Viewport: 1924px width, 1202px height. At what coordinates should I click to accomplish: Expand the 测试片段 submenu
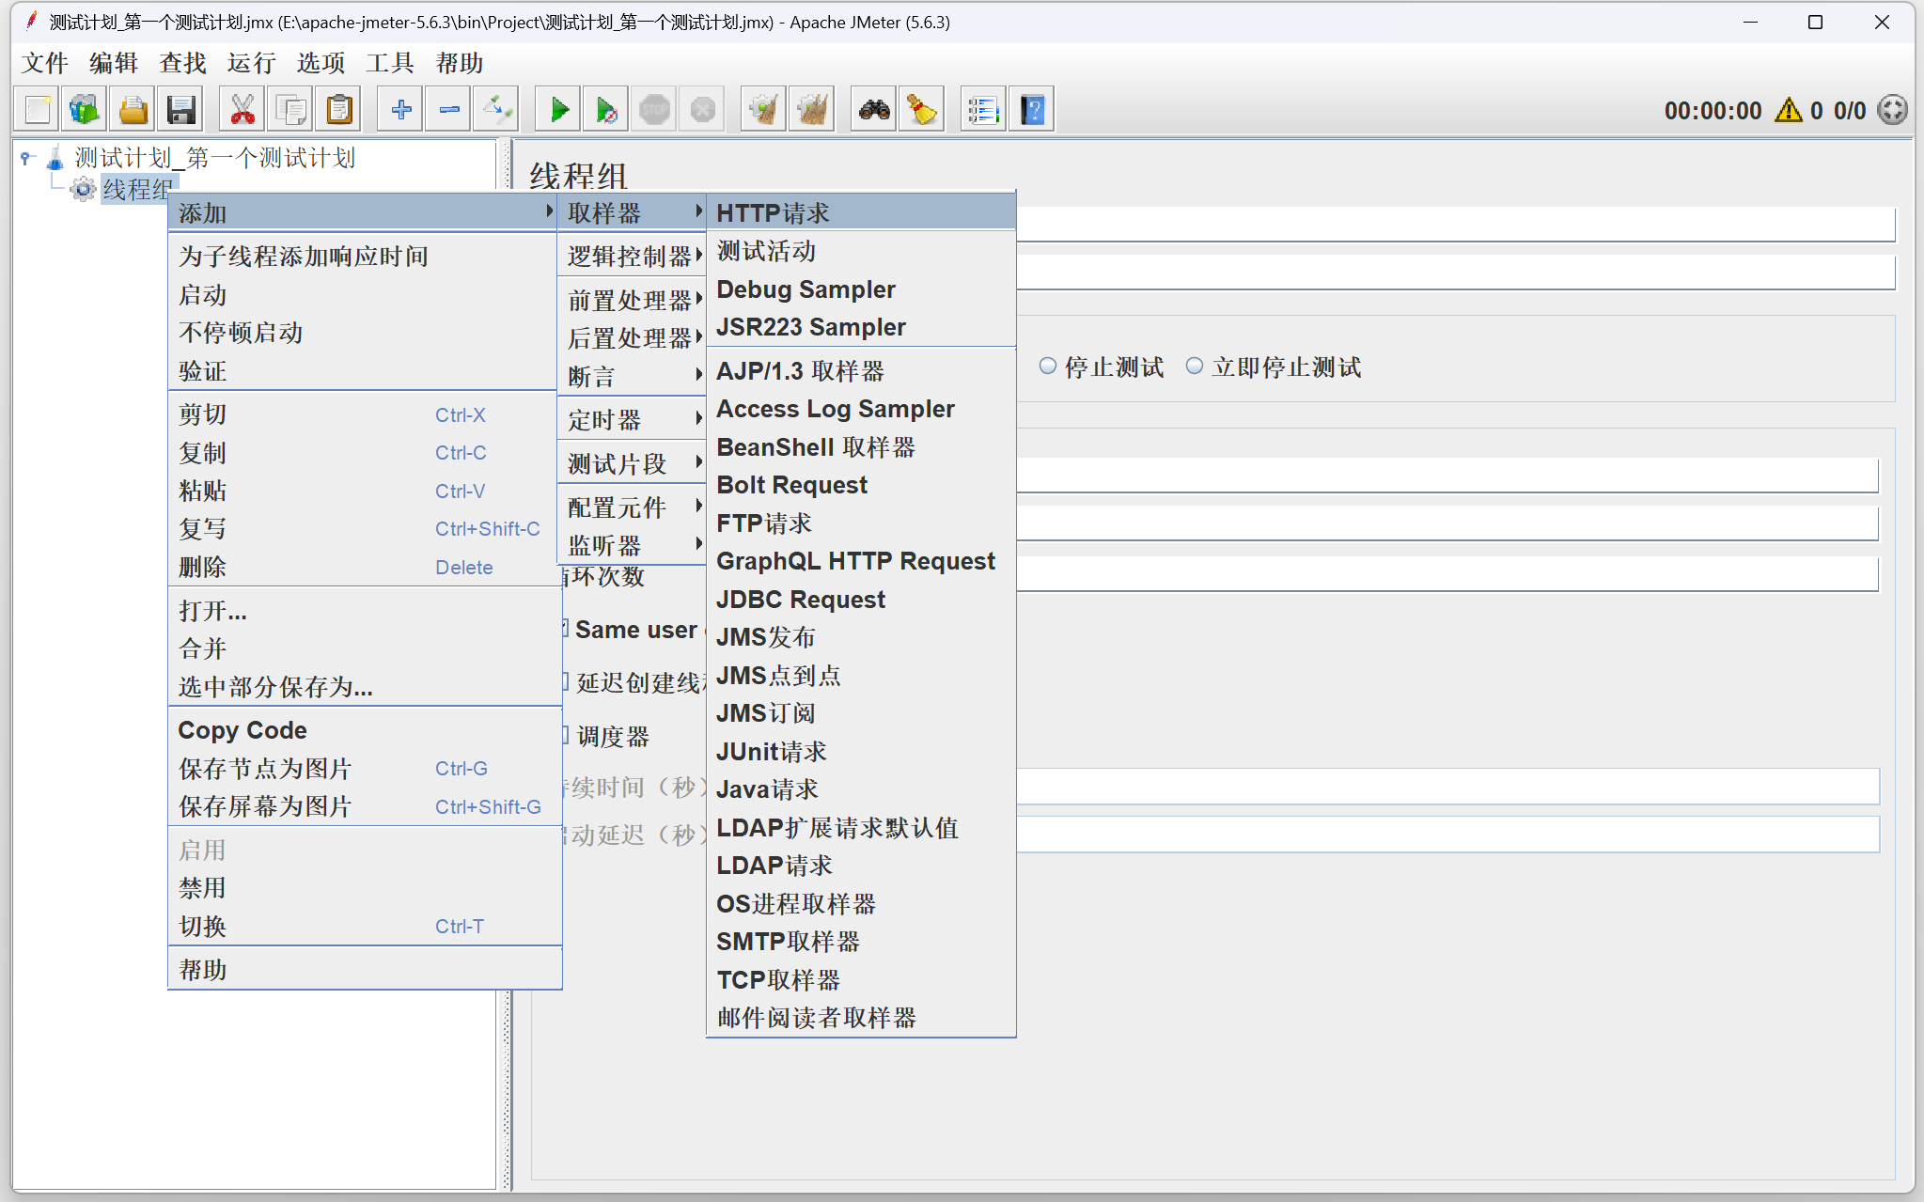(634, 463)
